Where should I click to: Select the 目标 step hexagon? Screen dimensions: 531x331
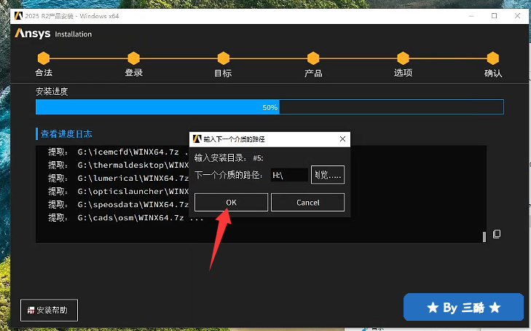pyautogui.click(x=223, y=58)
